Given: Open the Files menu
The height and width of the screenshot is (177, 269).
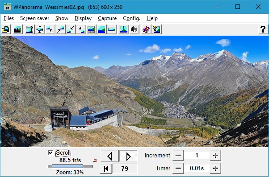Looking at the screenshot, I should tap(8, 18).
